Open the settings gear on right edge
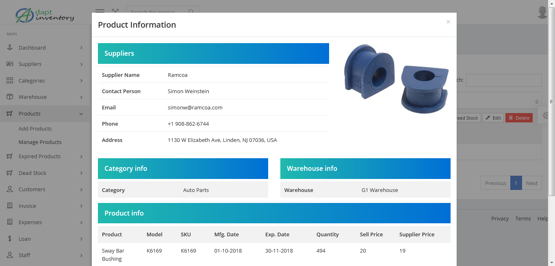The image size is (555, 266). (x=546, y=116)
